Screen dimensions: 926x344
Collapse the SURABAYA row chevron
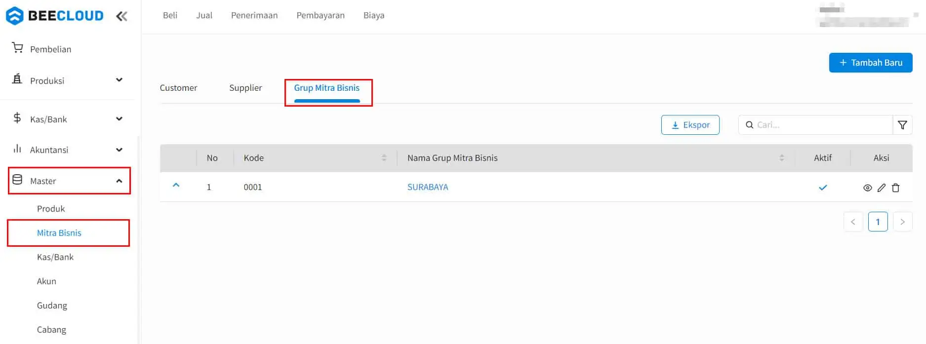[176, 186]
